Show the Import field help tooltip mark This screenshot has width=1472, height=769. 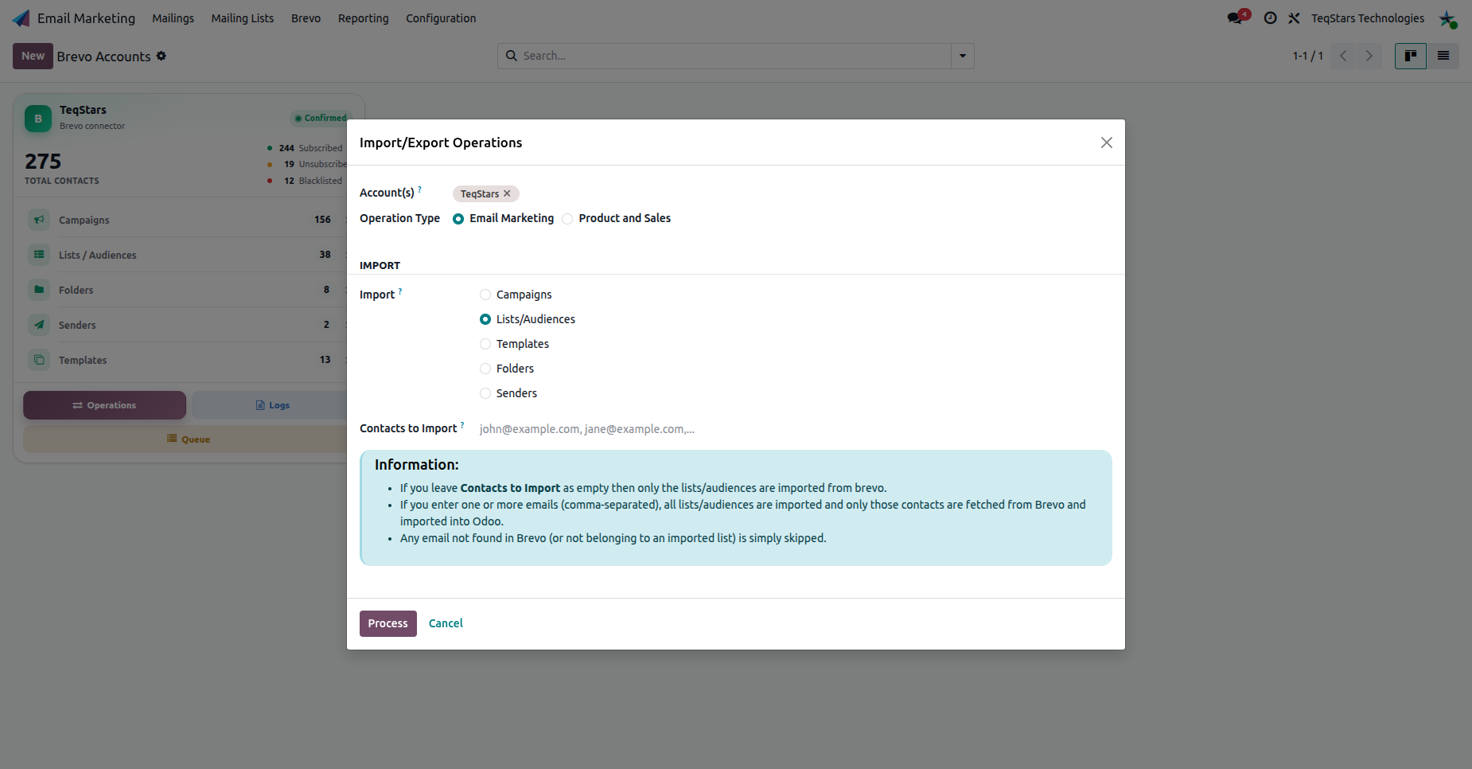(400, 291)
